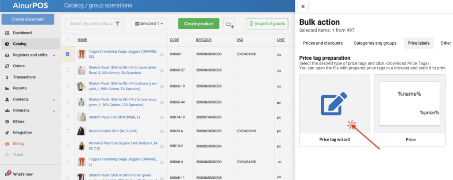
Task: Click the Billing cash icon
Action: pyautogui.click(x=7, y=144)
